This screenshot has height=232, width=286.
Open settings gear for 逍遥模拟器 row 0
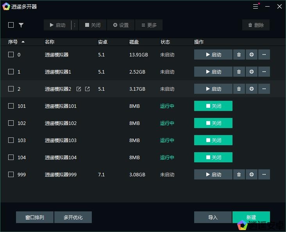coord(252,54)
